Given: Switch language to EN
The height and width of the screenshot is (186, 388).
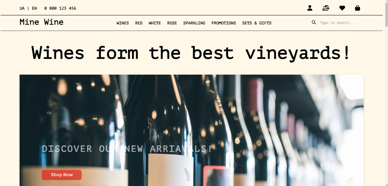Looking at the screenshot, I should pyautogui.click(x=34, y=8).
